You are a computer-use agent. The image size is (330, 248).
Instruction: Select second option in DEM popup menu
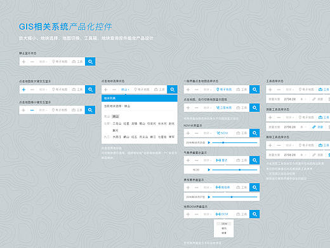coord(224,228)
